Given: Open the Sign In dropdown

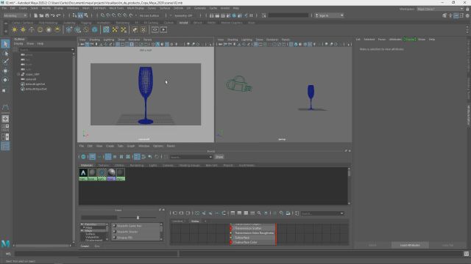Looking at the screenshot, I should pos(329,15).
